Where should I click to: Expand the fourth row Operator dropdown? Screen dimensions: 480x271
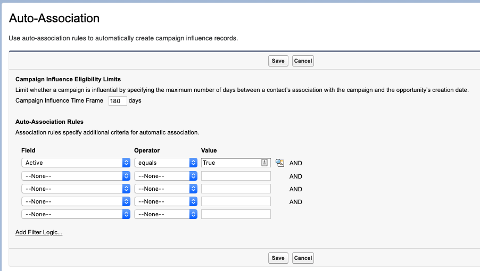click(x=165, y=201)
